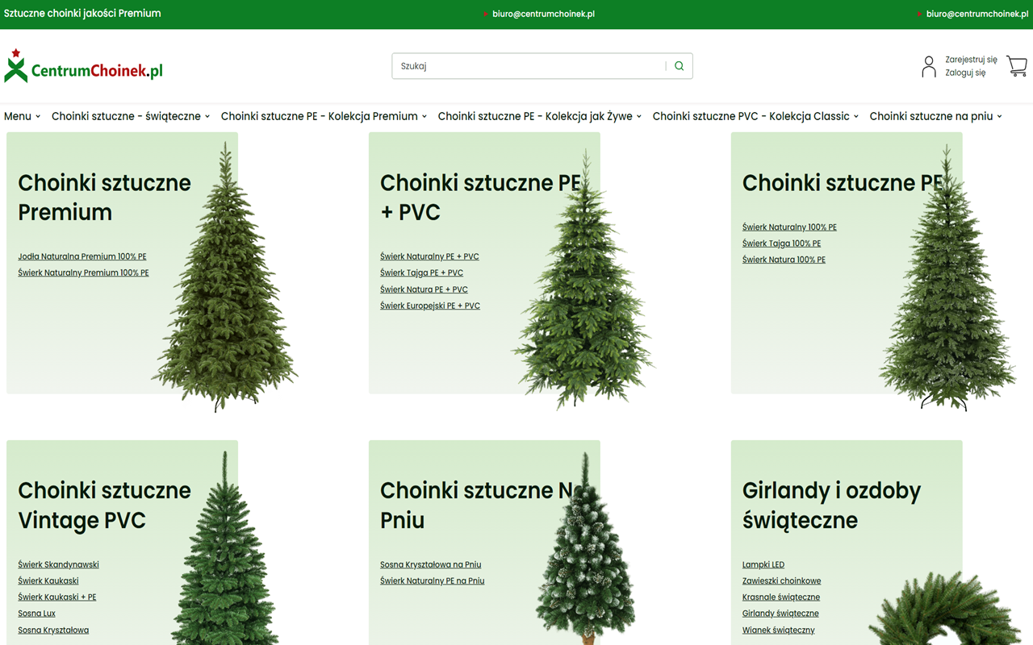Viewport: 1033px width, 645px height.
Task: Open Świerk Kaukaski + PE link
Action: click(x=56, y=597)
